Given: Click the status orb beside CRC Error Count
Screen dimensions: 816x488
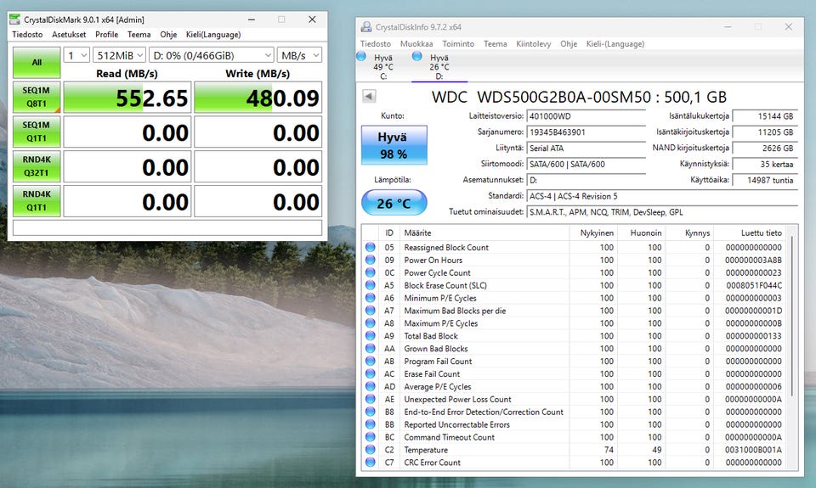Looking at the screenshot, I should (x=370, y=463).
